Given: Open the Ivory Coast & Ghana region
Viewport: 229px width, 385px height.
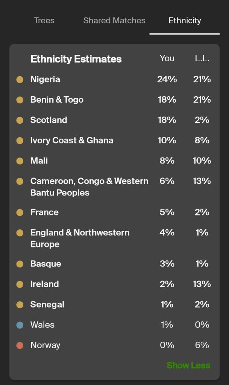Looking at the screenshot, I should tap(71, 140).
